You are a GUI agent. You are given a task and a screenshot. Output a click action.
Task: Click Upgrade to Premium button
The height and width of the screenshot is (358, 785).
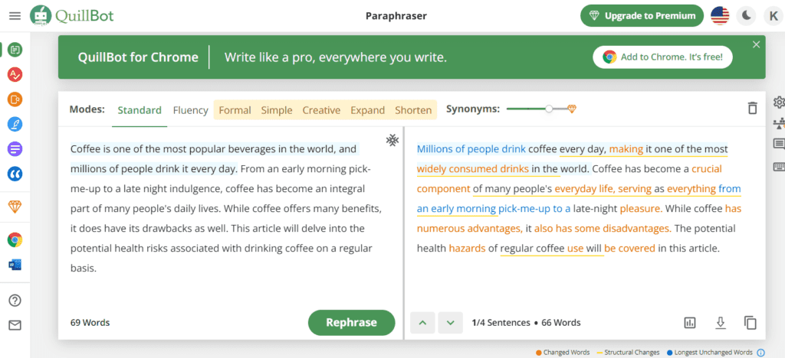(642, 15)
